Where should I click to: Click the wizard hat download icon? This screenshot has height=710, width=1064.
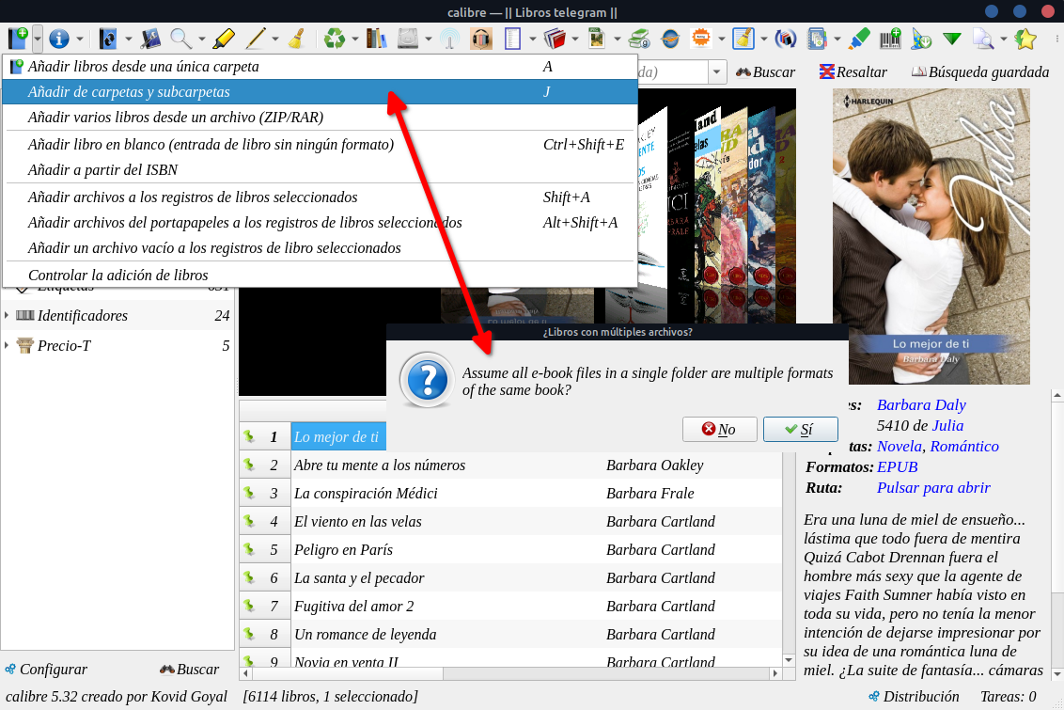click(921, 39)
